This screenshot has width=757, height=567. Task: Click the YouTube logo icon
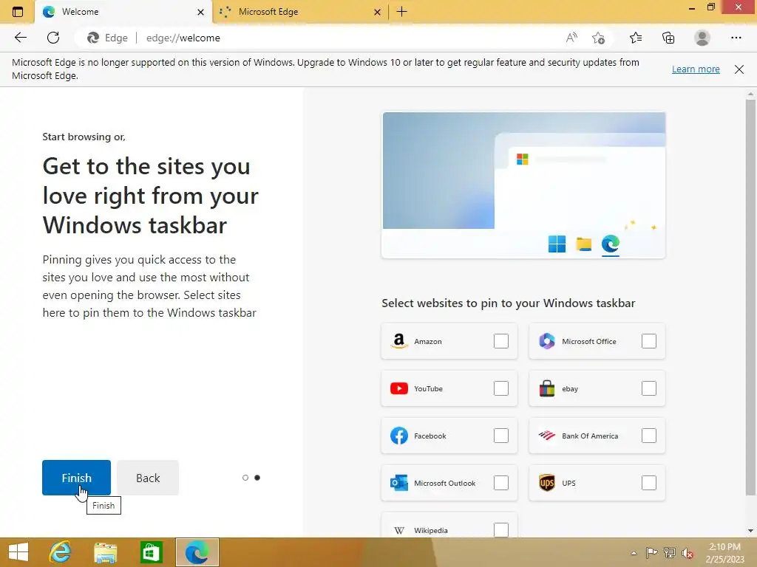coord(398,388)
